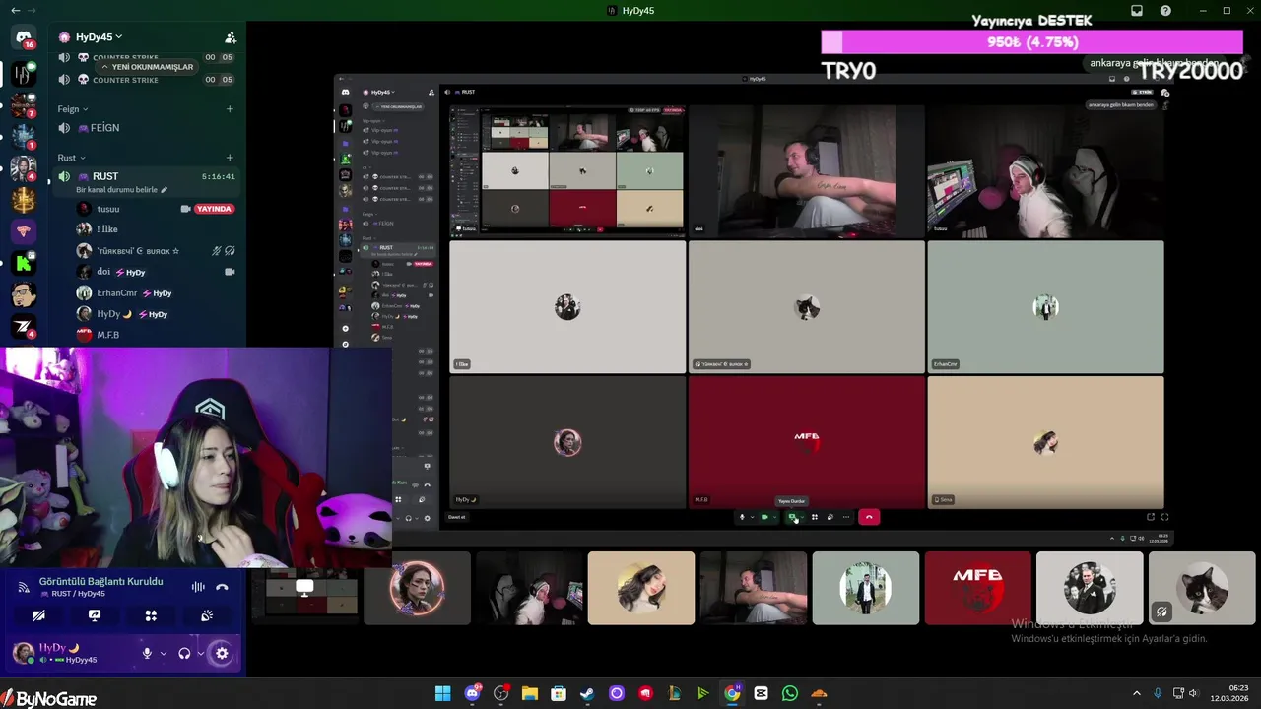This screenshot has height=709, width=1261.
Task: Open the green K server icon
Action: 24,263
